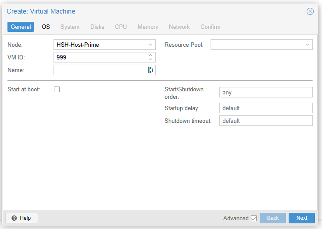Expand the Node dropdown list
The height and width of the screenshot is (229, 322).
pyautogui.click(x=150, y=45)
